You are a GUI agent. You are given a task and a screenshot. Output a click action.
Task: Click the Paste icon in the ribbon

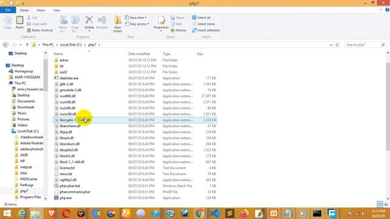click(19, 23)
